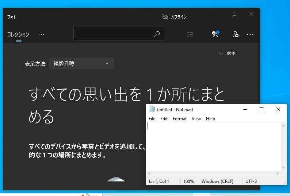290x196 pixels.
Task: Open the import photos icon
Action: [215, 34]
